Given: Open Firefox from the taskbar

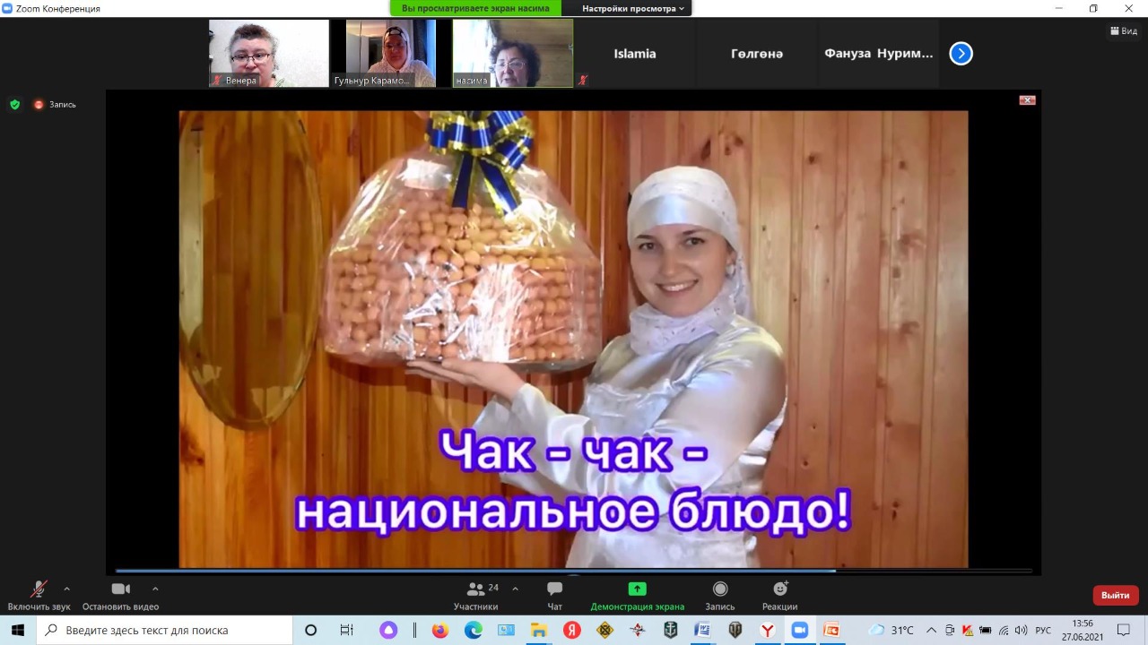Looking at the screenshot, I should pos(439,630).
